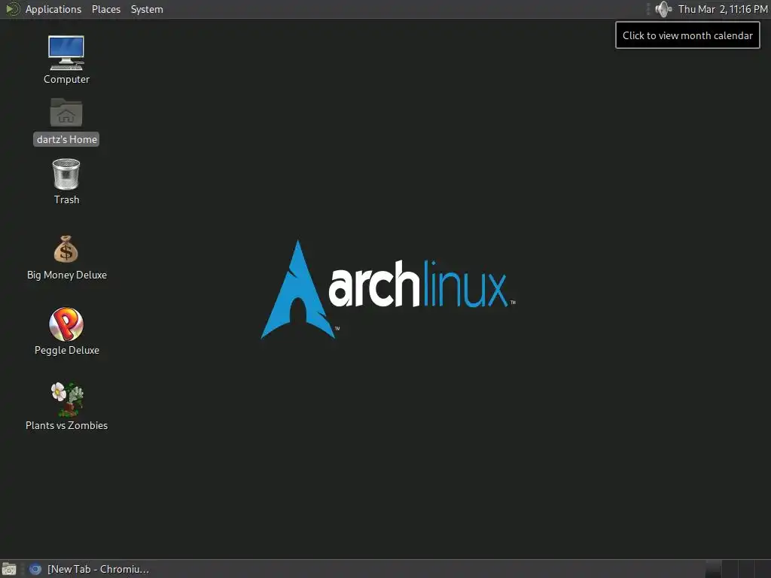Open the System menu
Image resolution: width=771 pixels, height=578 pixels.
[x=147, y=9]
